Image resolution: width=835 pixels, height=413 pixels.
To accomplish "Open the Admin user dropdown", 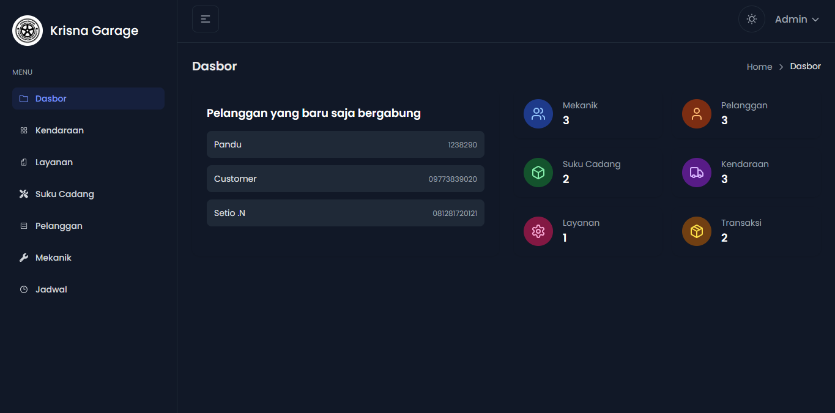I will 791,20.
